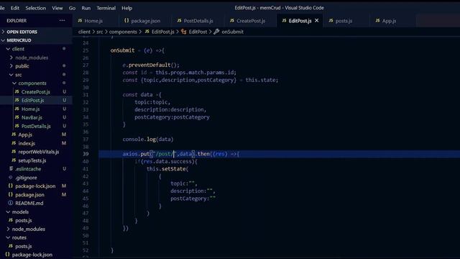
Task: Click components in breadcrumb path
Action: click(123, 32)
